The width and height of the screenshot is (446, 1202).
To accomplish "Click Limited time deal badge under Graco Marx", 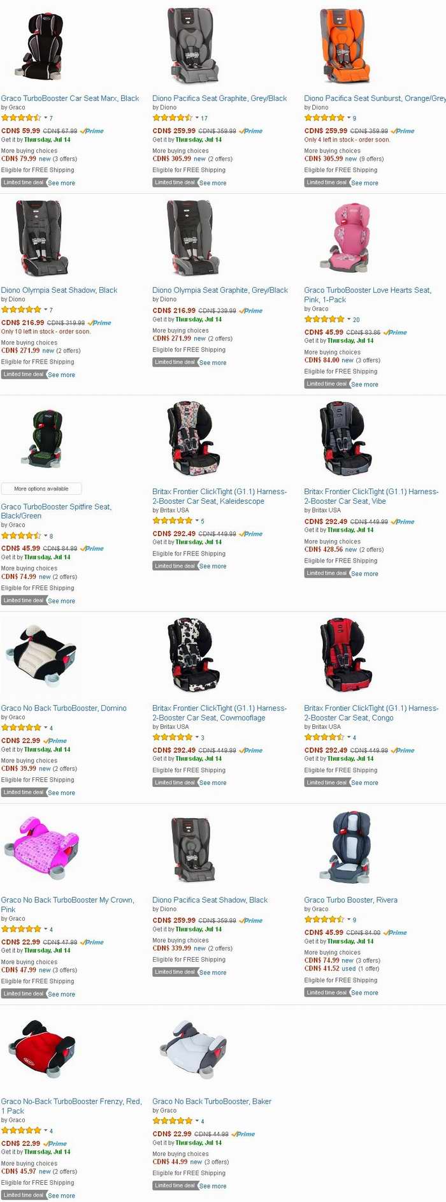I will (23, 182).
